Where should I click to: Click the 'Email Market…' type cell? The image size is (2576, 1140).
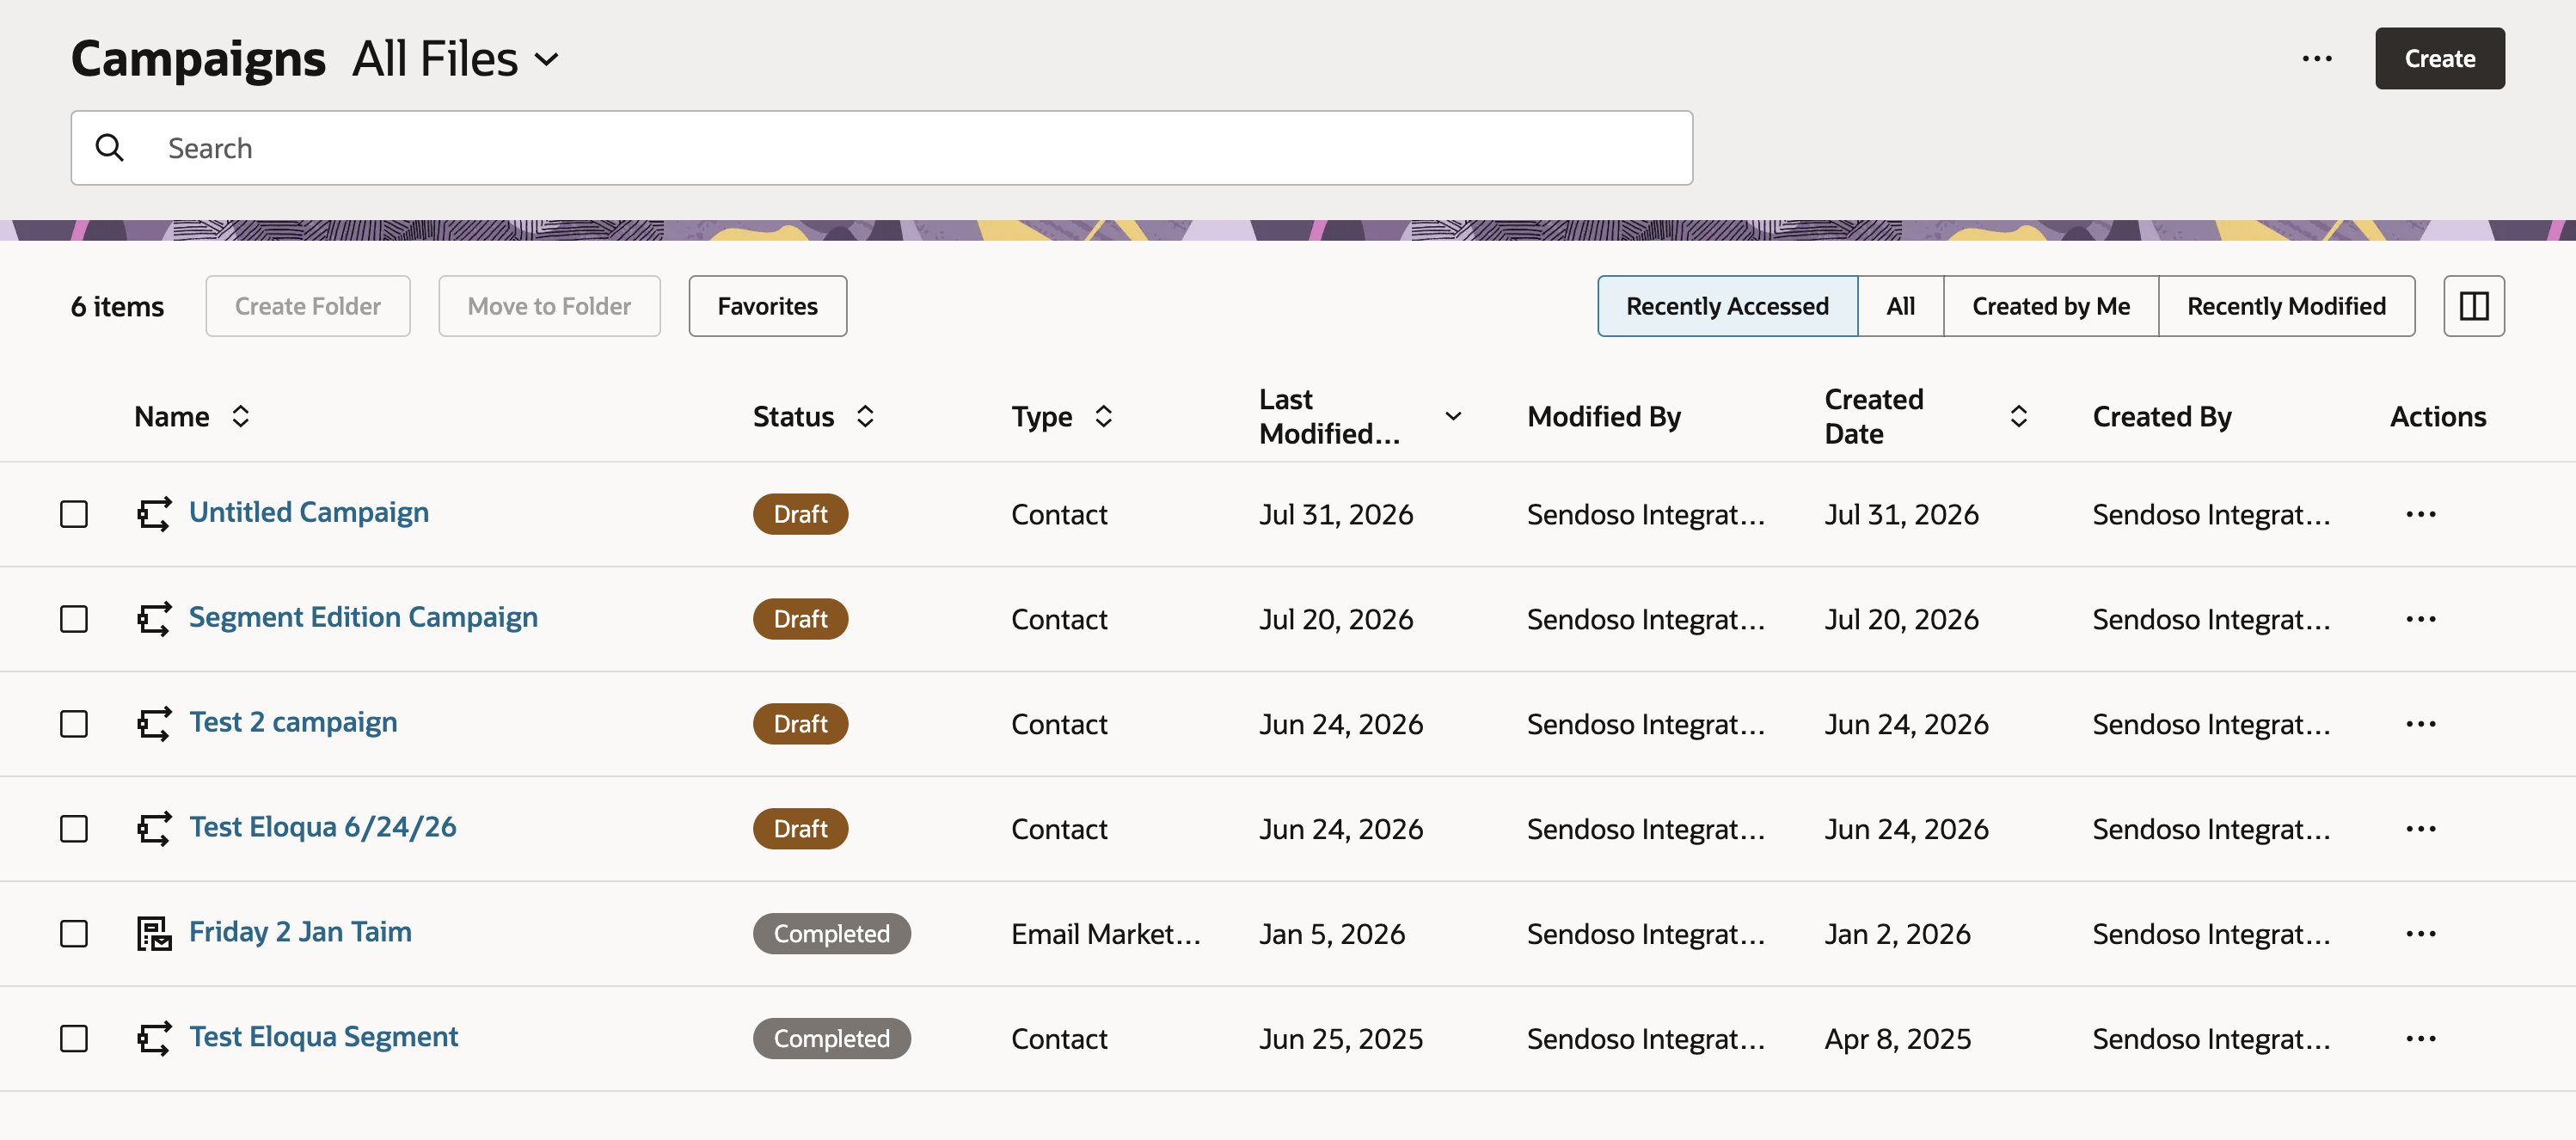[1105, 934]
